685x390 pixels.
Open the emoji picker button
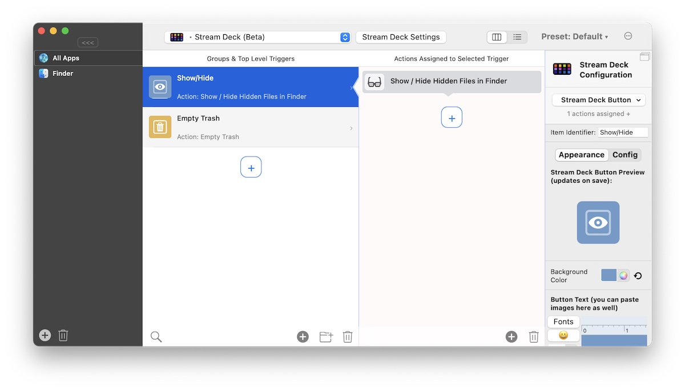[563, 336]
